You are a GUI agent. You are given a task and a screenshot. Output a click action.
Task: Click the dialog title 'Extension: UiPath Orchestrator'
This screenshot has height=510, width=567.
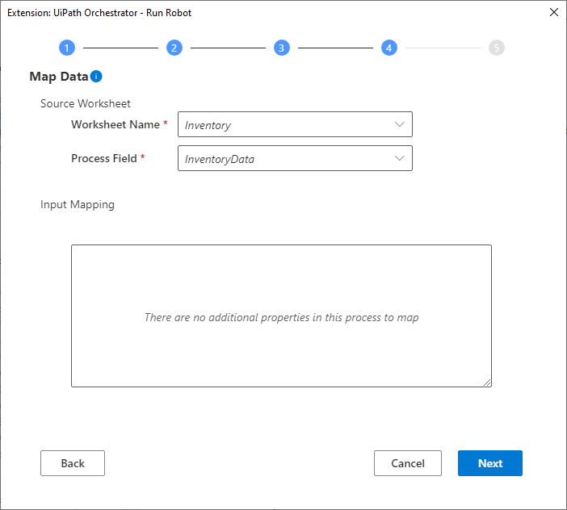(x=99, y=13)
